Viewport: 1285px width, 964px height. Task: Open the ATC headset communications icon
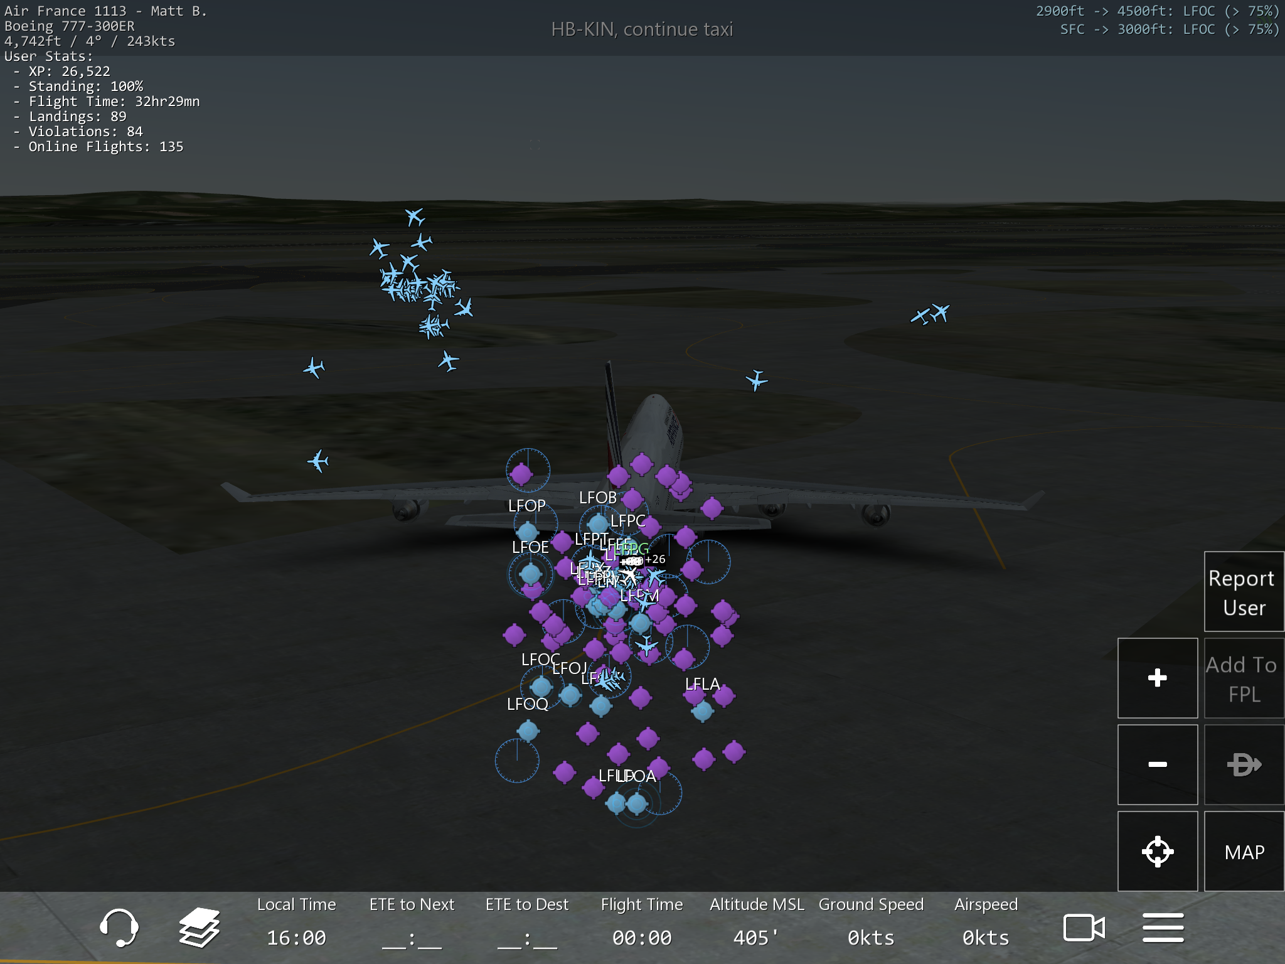119,927
